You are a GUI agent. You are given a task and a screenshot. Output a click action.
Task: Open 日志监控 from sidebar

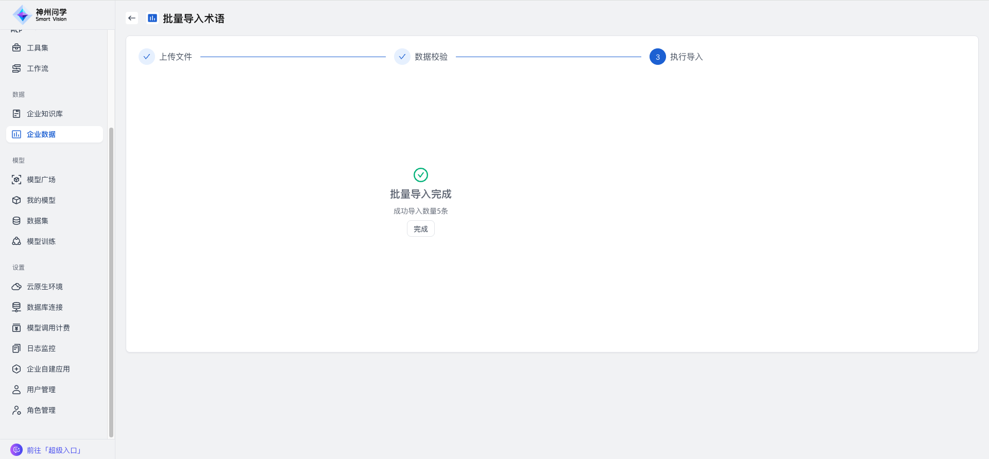tap(41, 348)
